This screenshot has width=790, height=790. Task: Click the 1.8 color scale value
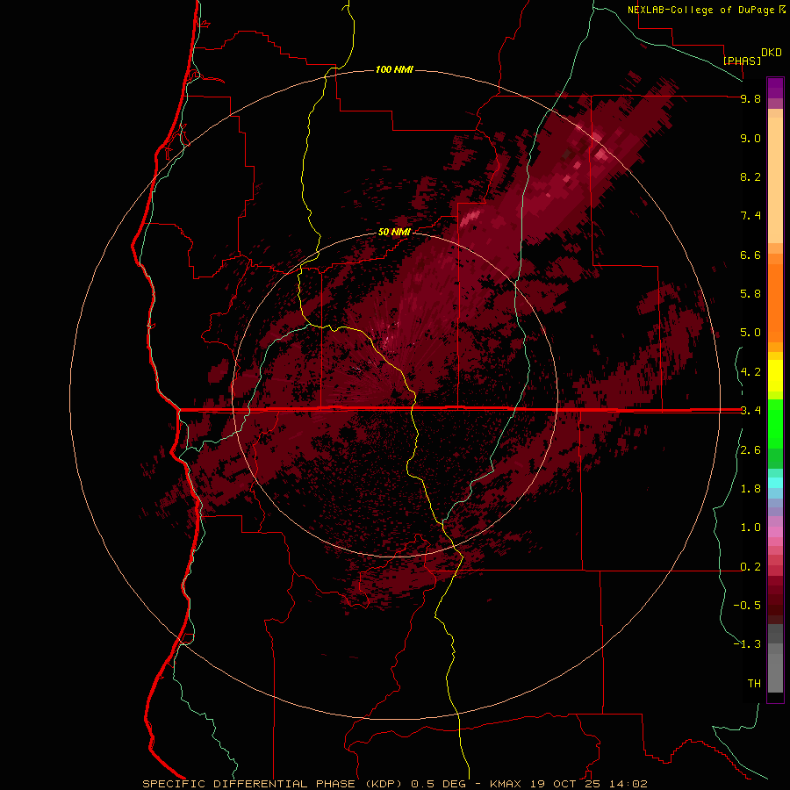(x=750, y=489)
